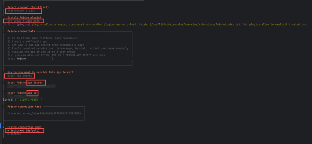Click the diamond marker beside Feishu connection test
This screenshot has width=312, height=144.
3,107
